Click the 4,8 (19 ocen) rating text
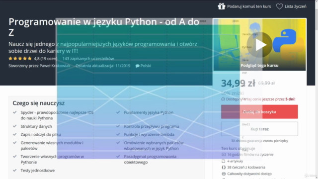The height and width of the screenshot is (179, 318). tap(46, 59)
